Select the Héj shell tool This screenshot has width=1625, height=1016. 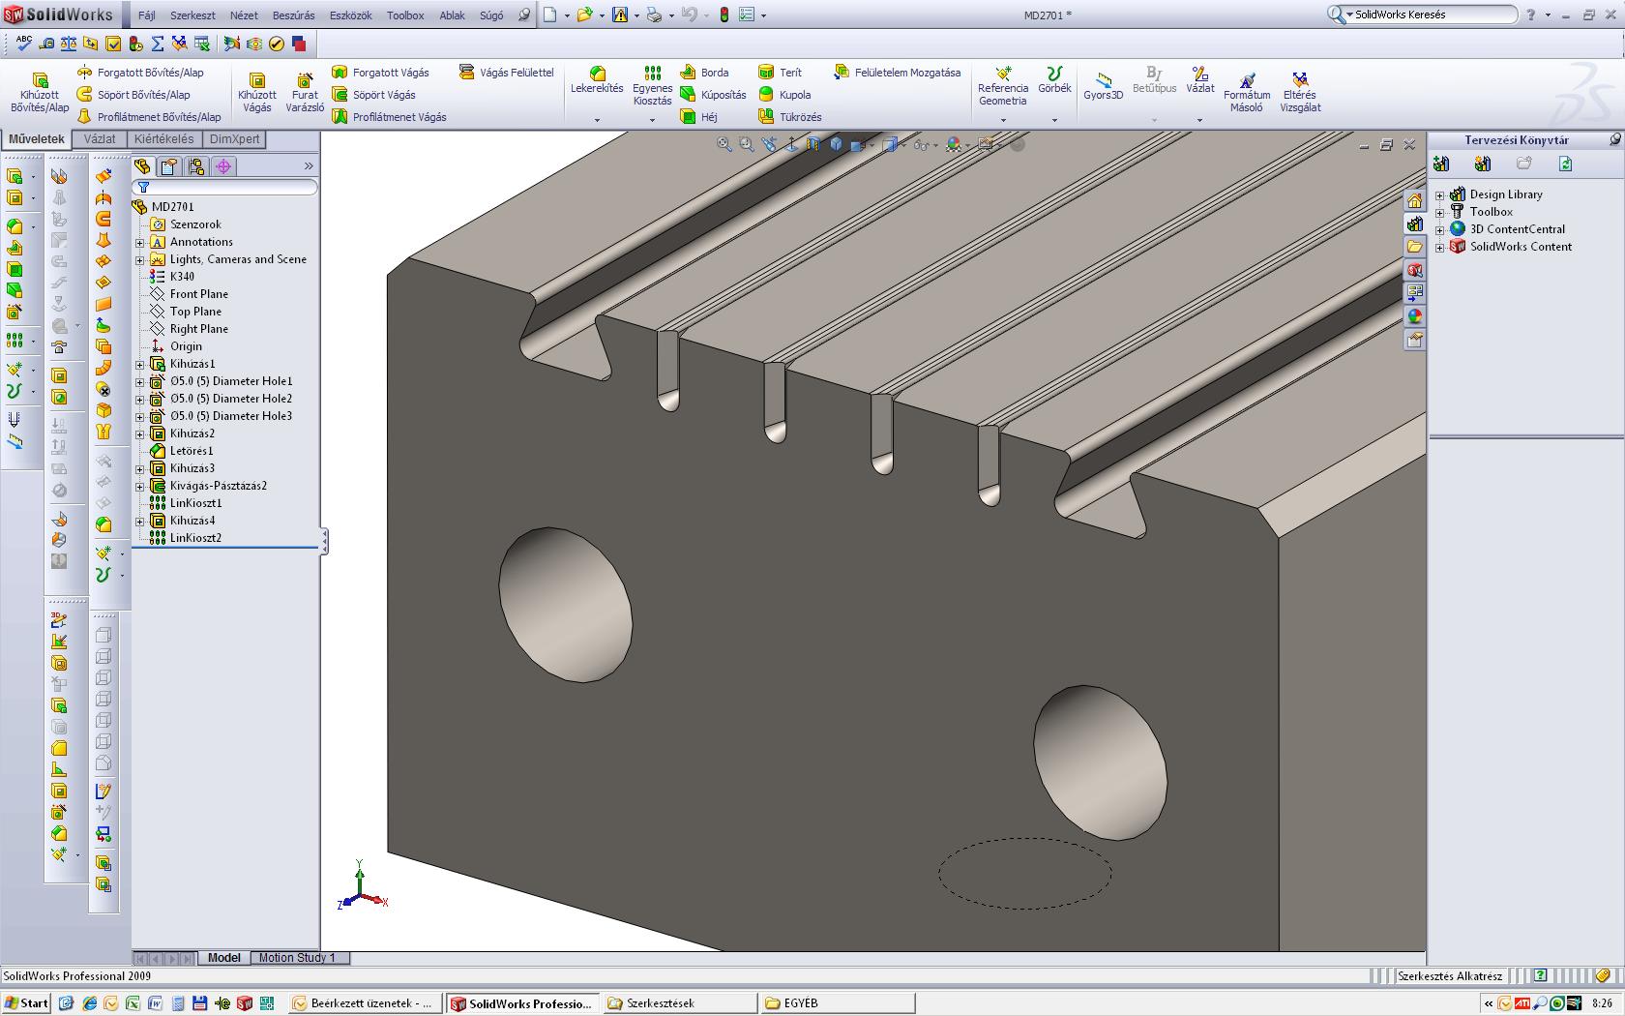tap(698, 117)
